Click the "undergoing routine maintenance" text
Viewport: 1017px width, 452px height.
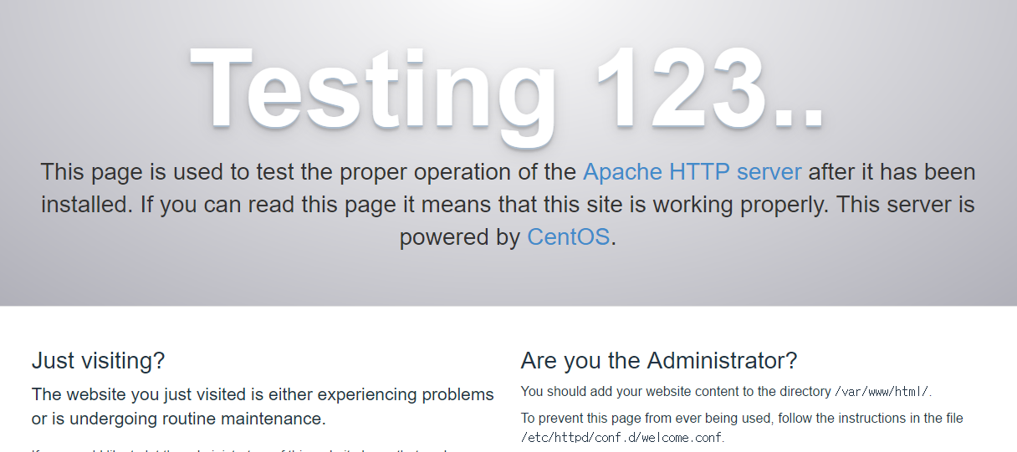[199, 418]
